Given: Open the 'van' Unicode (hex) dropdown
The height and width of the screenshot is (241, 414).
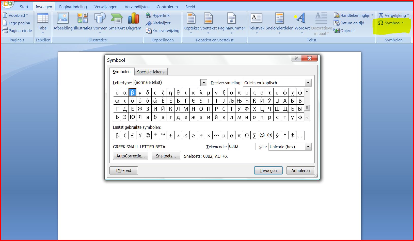Looking at the screenshot, I should click(308, 147).
